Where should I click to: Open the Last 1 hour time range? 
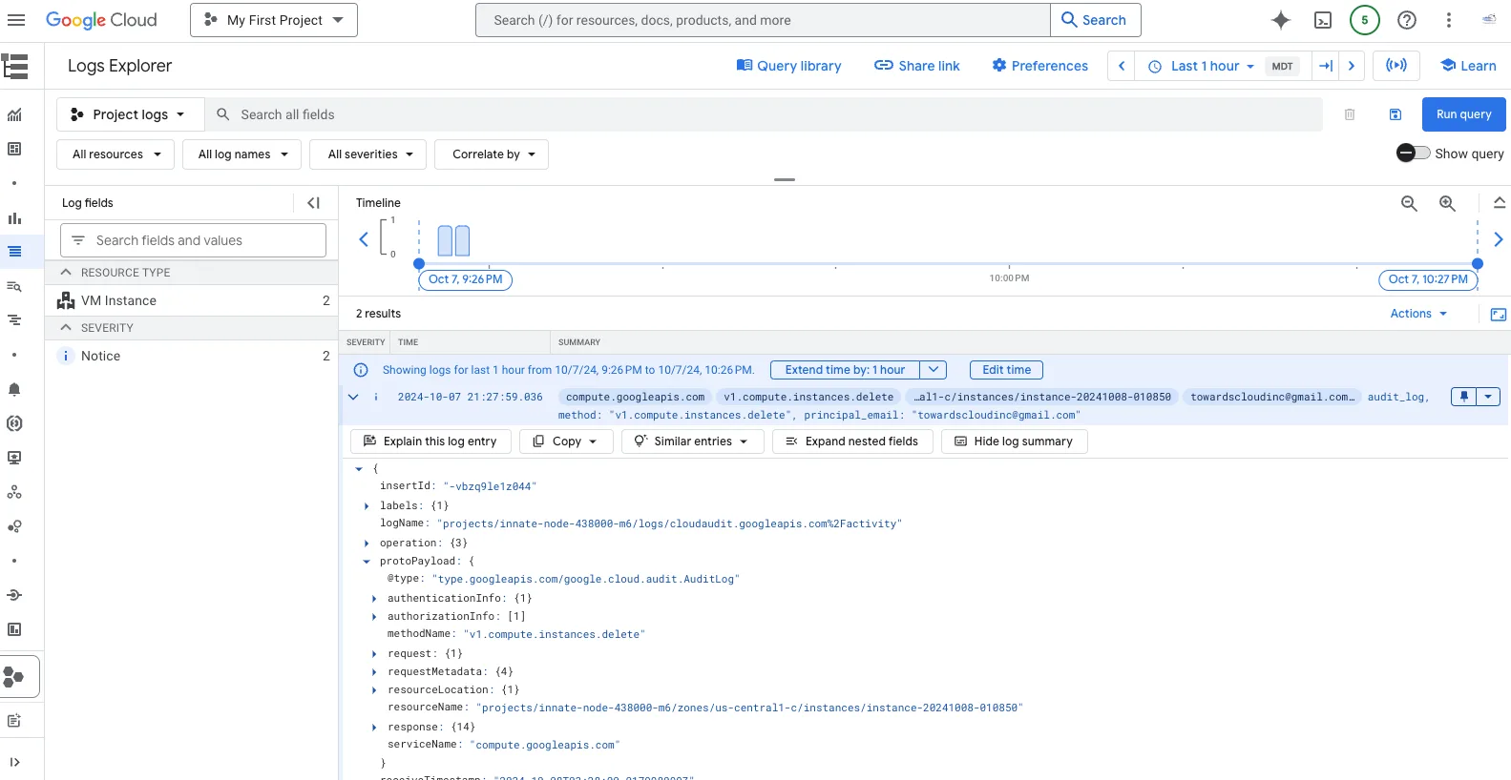tap(1202, 66)
